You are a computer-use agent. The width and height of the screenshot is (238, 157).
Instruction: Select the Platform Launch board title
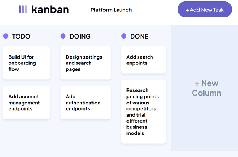click(x=111, y=10)
